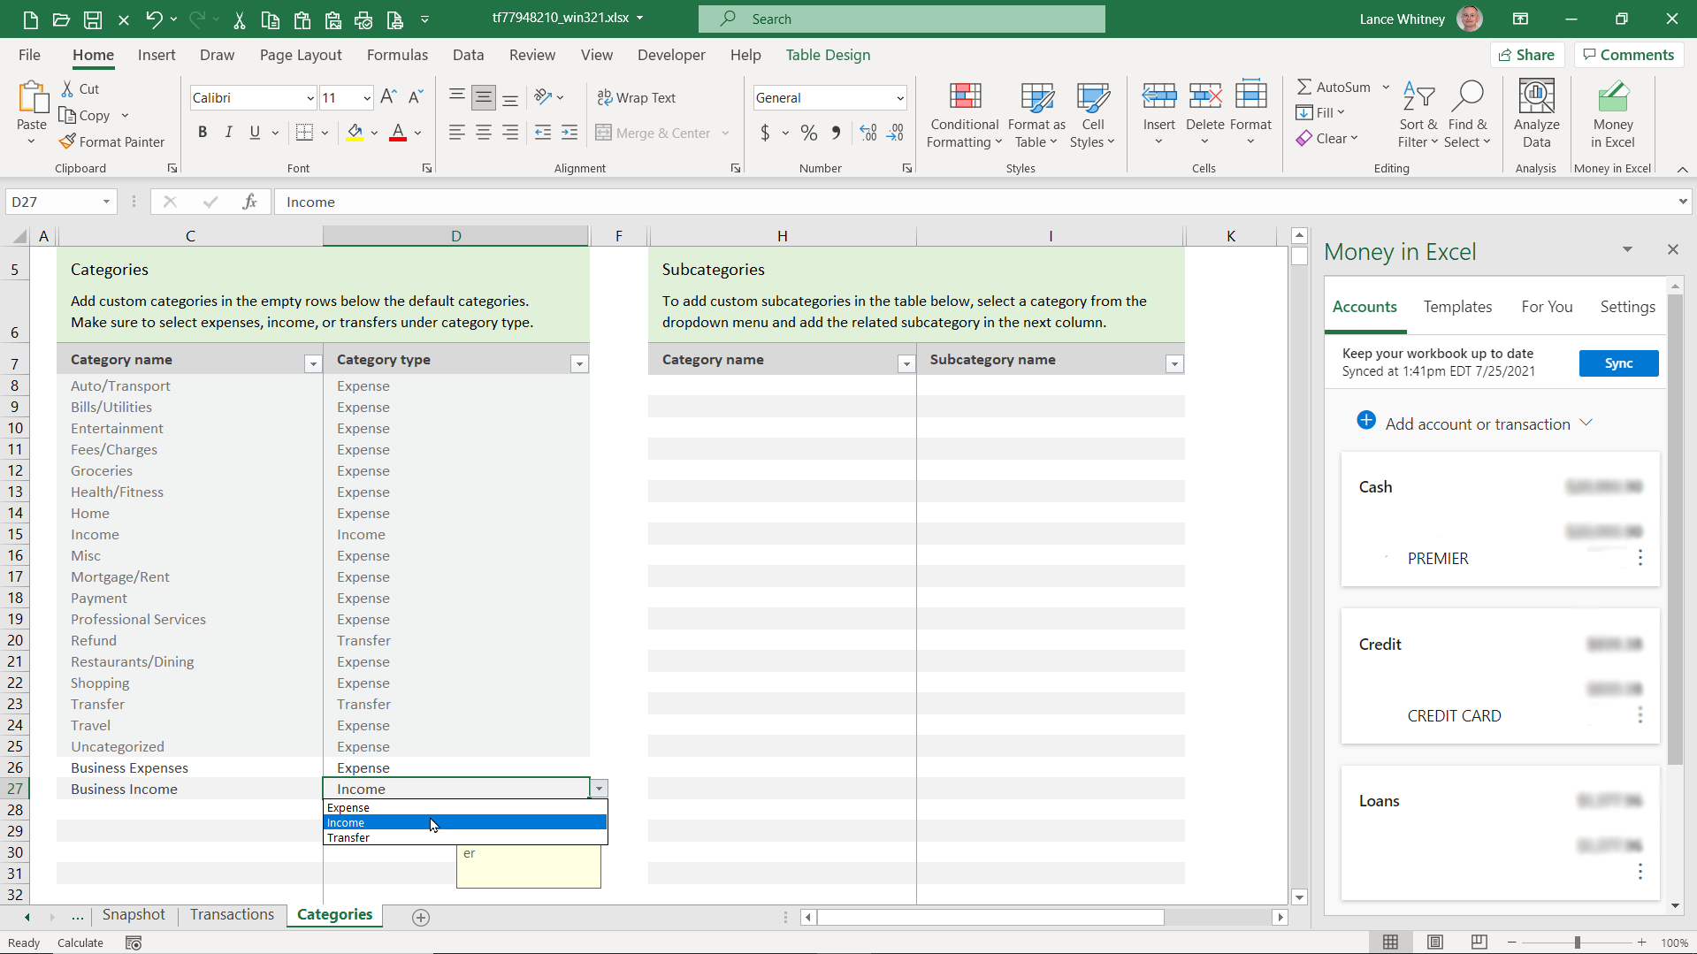Open the Table Design ribbon tab
1697x954 pixels.
(828, 55)
